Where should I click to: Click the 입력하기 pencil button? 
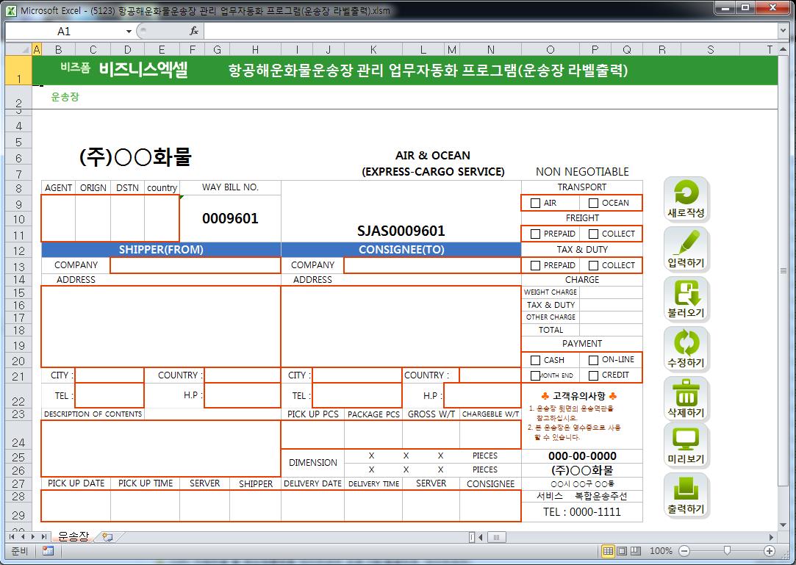click(686, 249)
